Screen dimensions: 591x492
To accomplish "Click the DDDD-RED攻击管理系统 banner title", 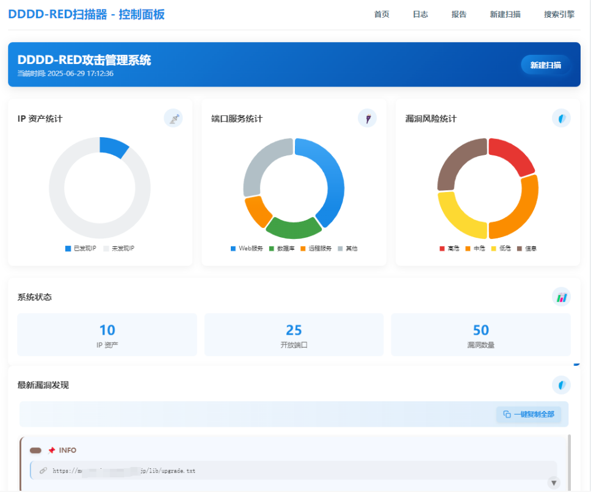I will [x=84, y=60].
